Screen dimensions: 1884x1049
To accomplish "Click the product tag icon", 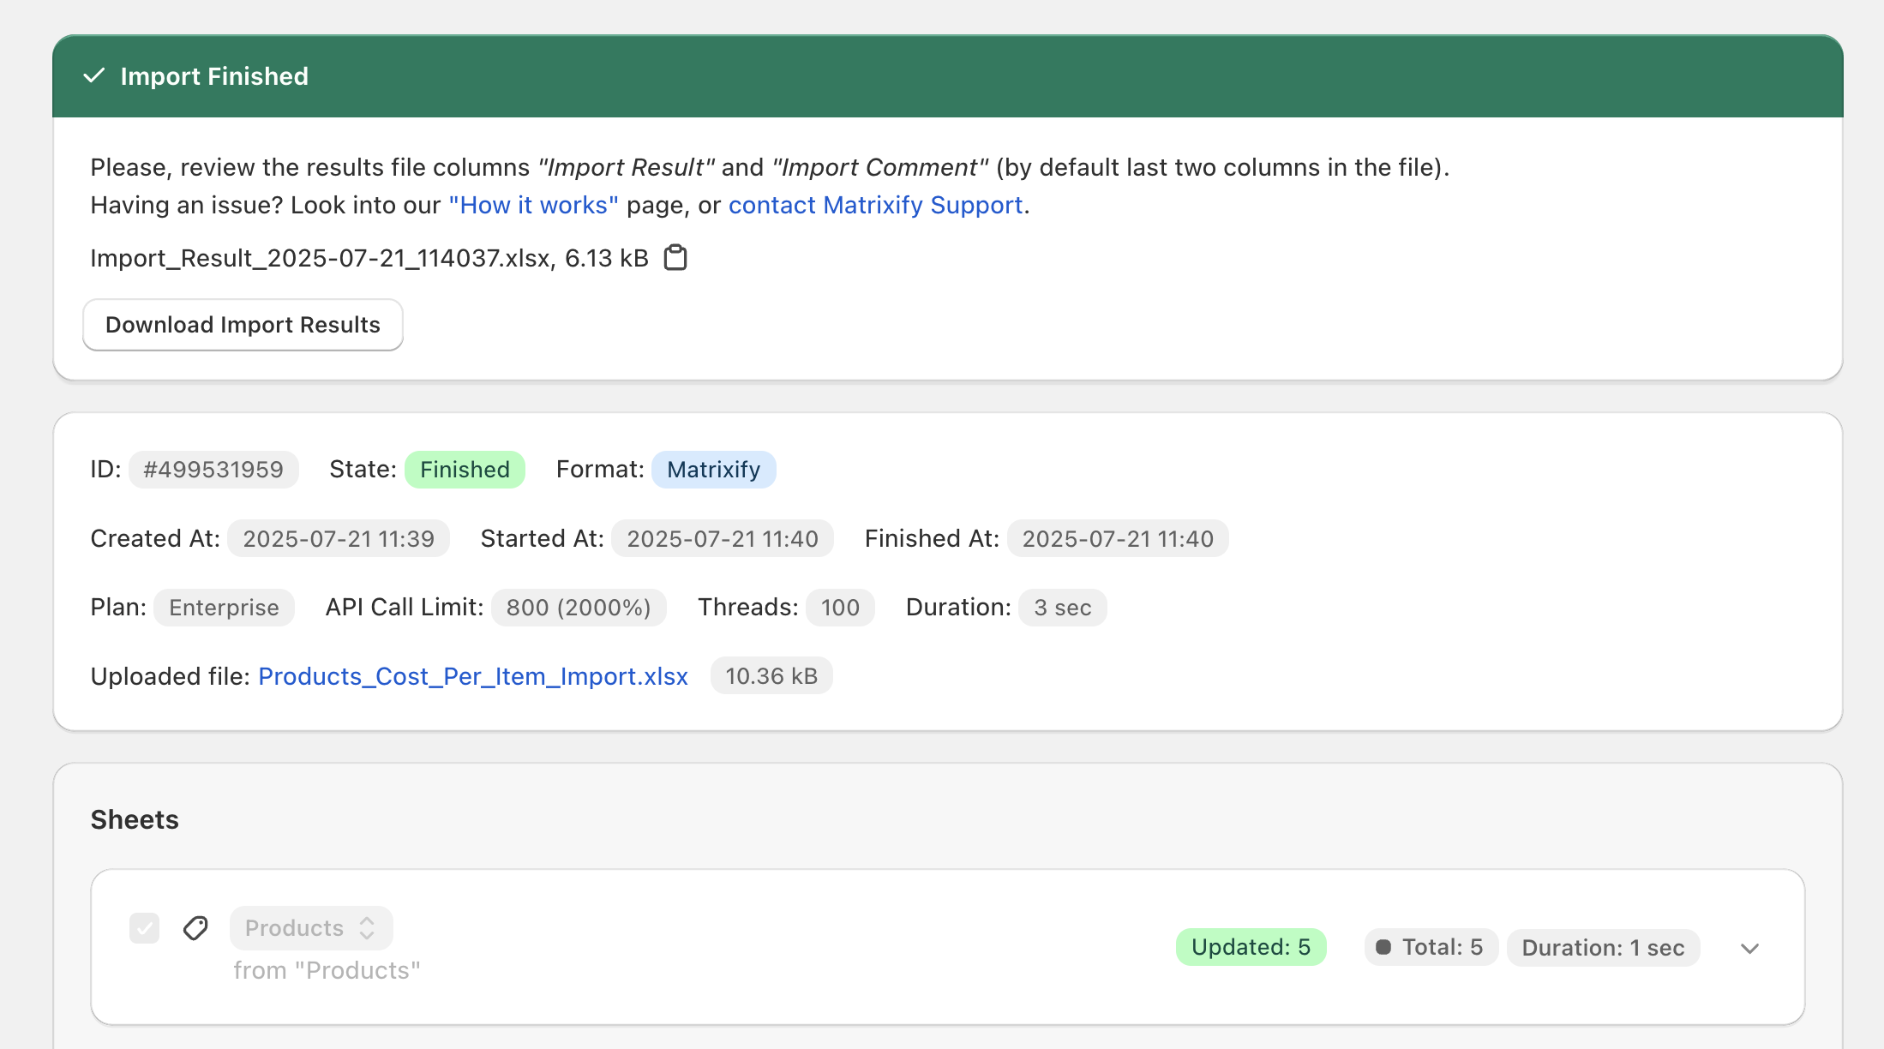I will [195, 928].
